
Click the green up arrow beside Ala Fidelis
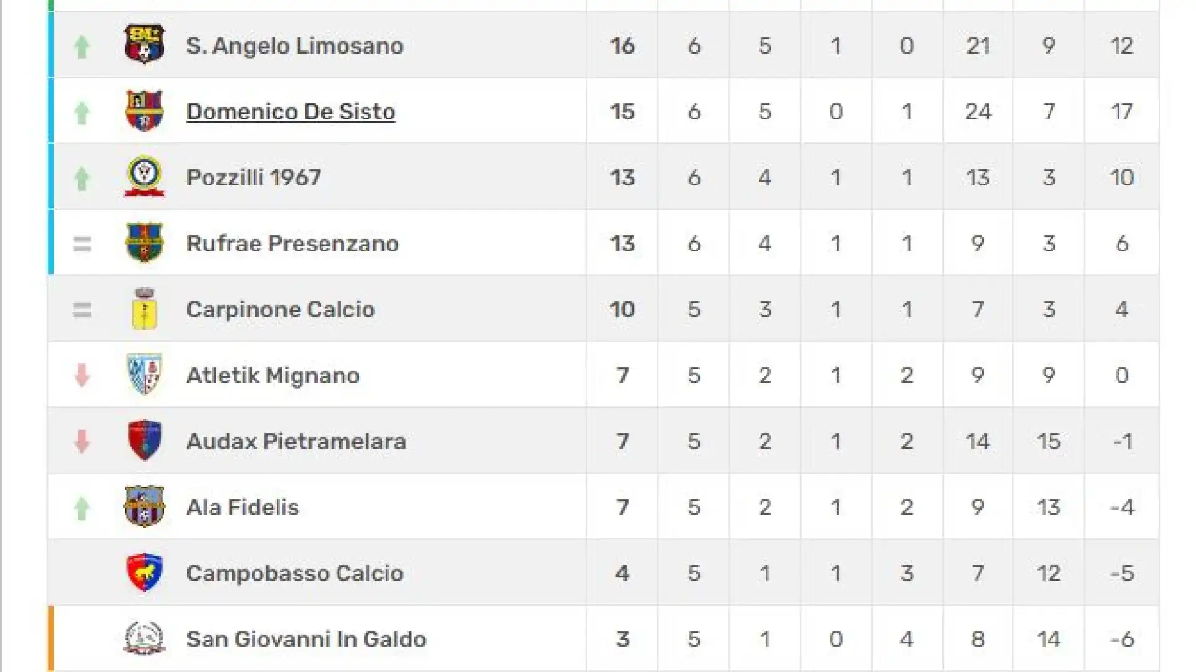coord(82,508)
